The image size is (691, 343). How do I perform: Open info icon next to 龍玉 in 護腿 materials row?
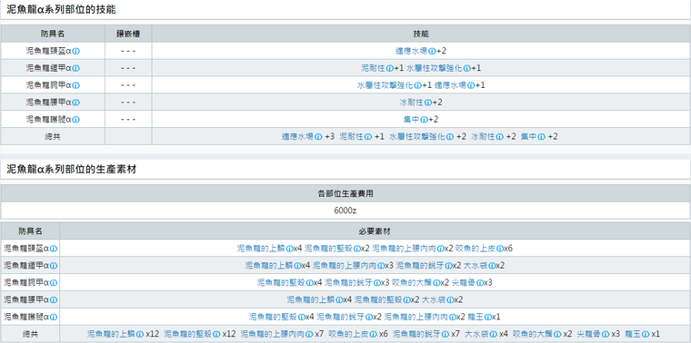point(487,317)
